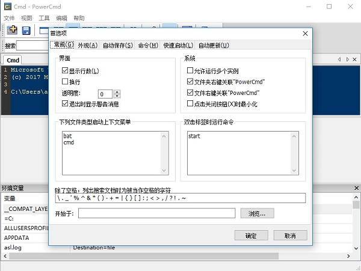Switch to the 外观(A) tab
Viewport: 361px width, 271px height.
tap(87, 45)
